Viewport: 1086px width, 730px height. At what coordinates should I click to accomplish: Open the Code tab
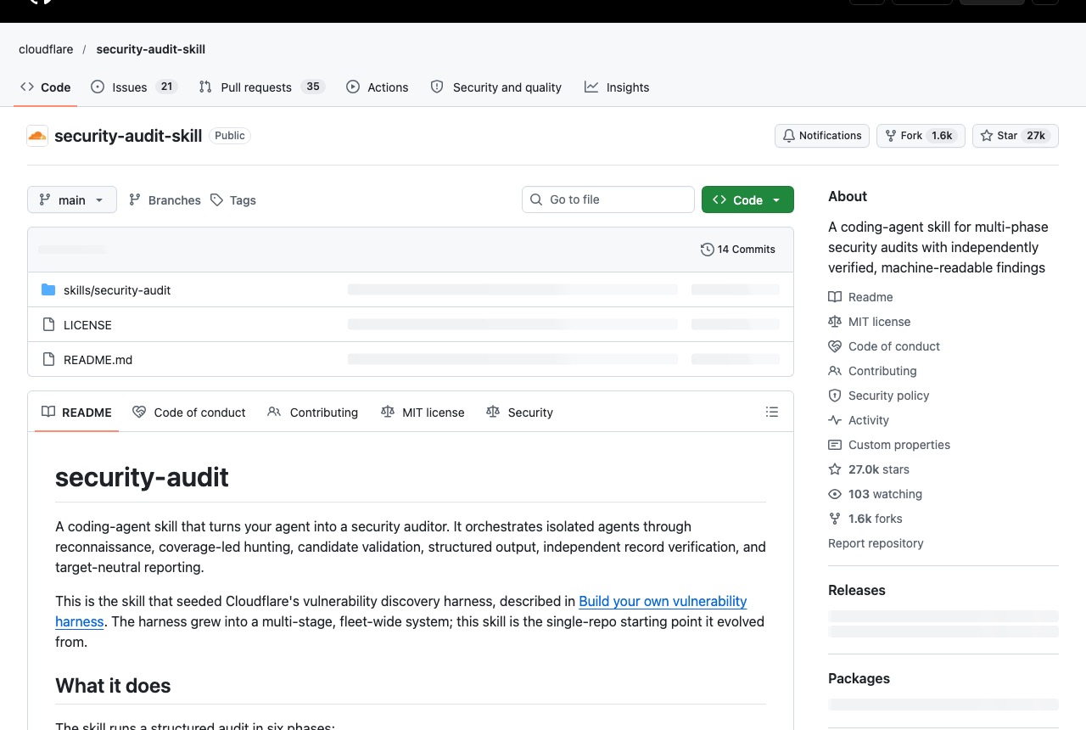coord(46,87)
